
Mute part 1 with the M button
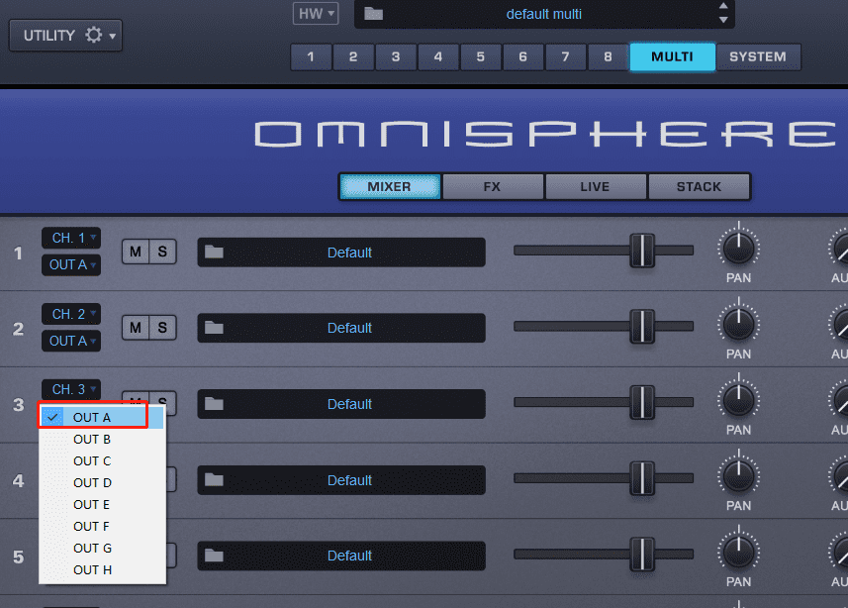(135, 252)
